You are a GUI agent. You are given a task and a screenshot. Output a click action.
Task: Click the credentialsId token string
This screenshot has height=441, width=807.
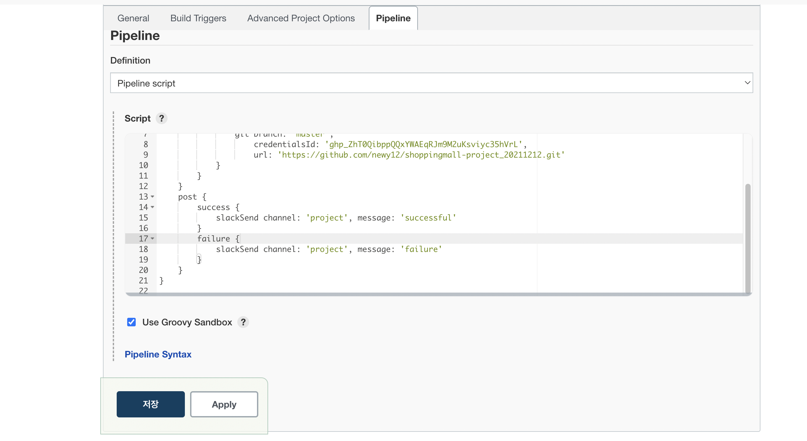(423, 144)
